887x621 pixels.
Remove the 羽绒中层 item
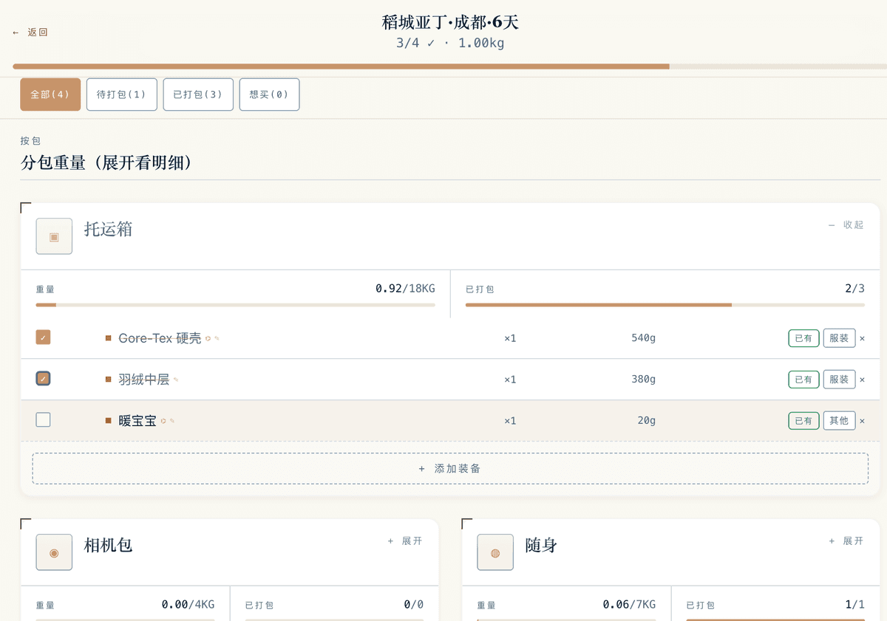tap(863, 380)
